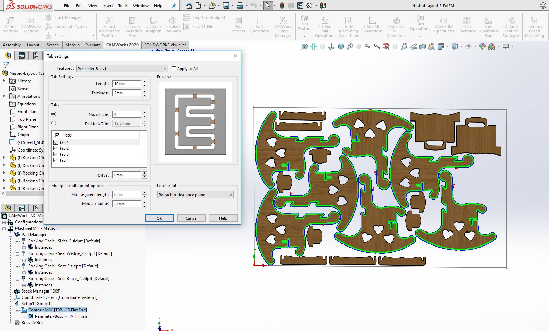
Task: Click the Min. arc radius 27mm field
Action: point(127,204)
